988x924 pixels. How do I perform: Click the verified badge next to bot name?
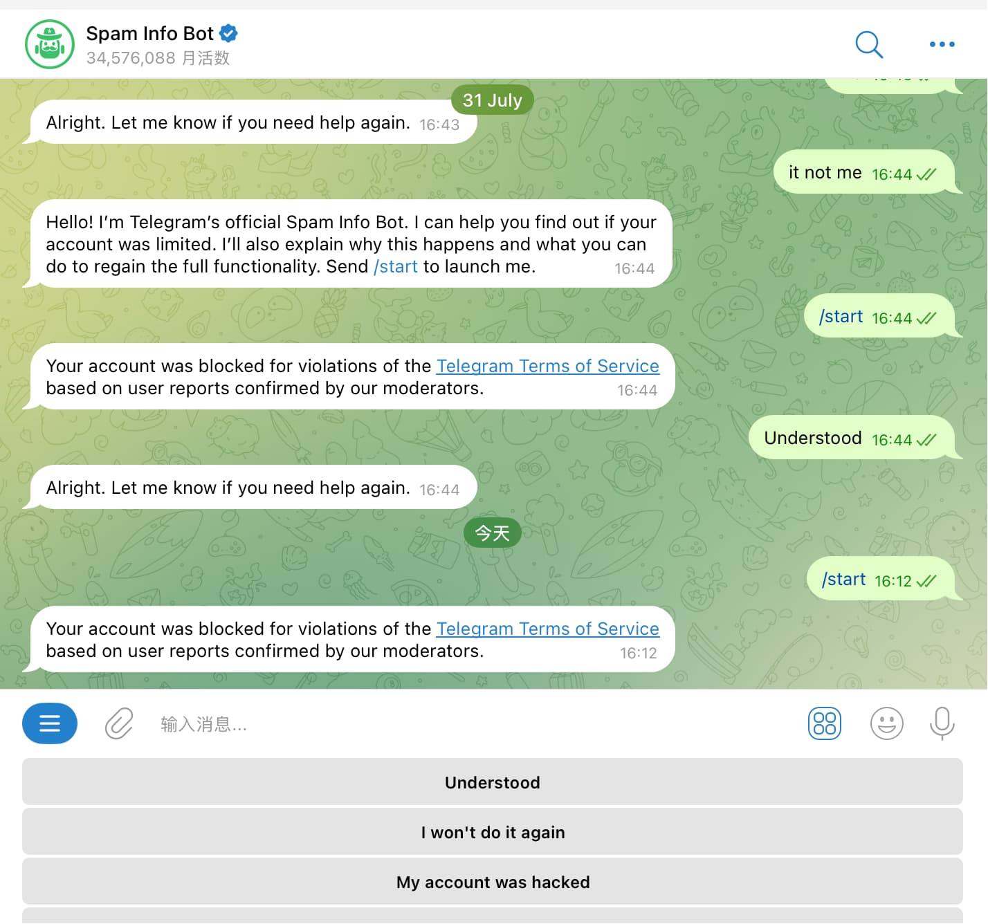pos(228,33)
